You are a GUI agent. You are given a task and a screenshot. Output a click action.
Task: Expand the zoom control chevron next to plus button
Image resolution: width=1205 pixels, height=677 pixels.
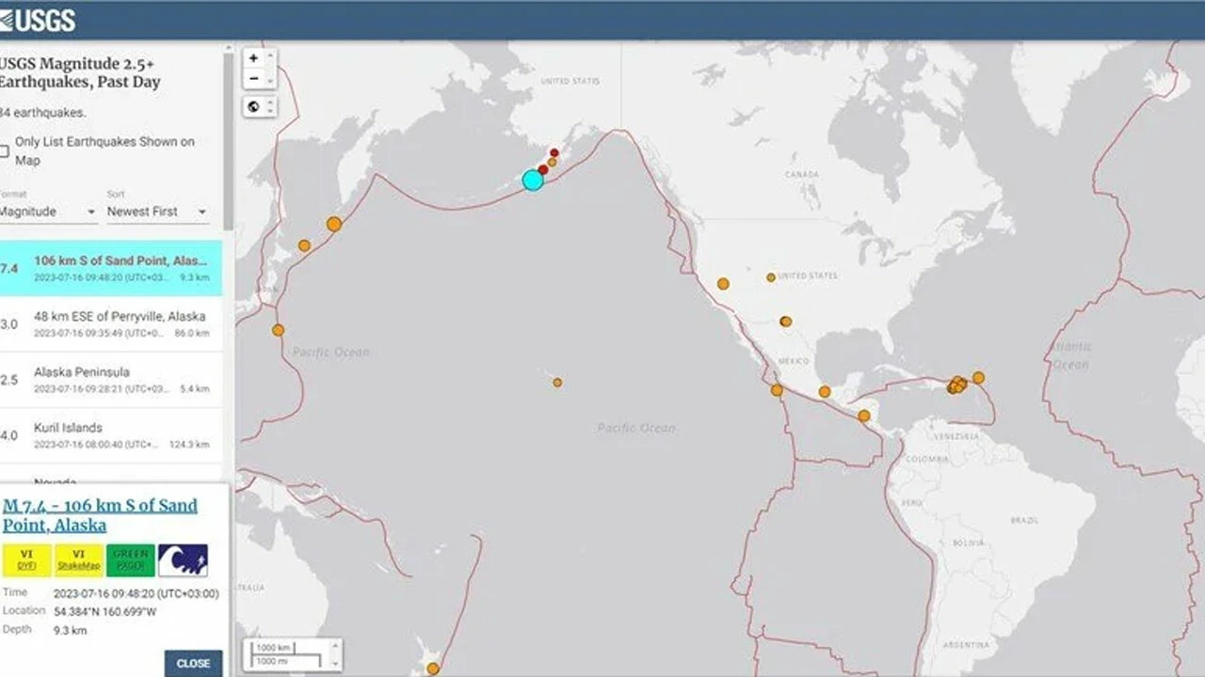pyautogui.click(x=269, y=57)
